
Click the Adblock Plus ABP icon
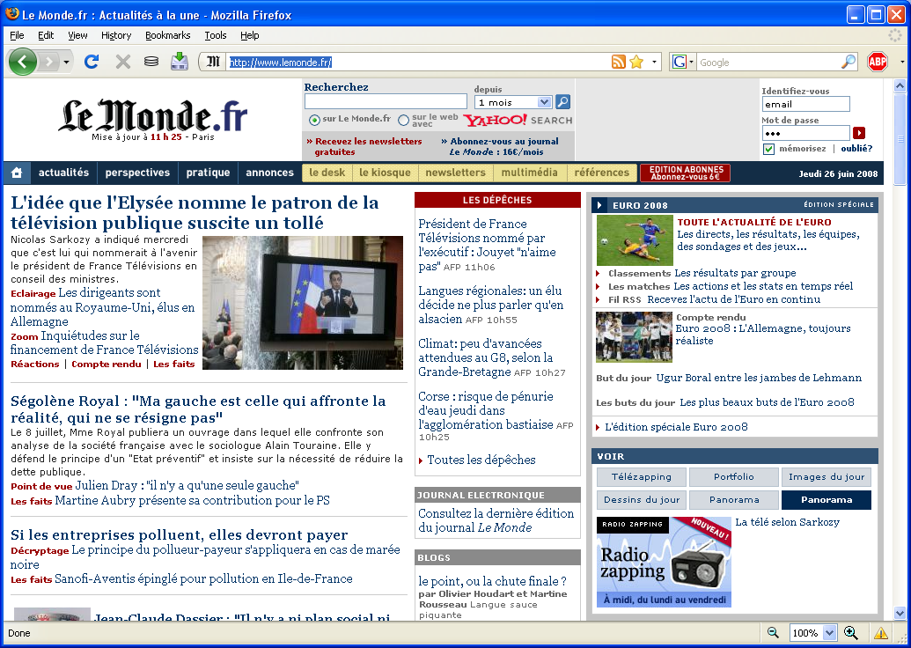878,62
